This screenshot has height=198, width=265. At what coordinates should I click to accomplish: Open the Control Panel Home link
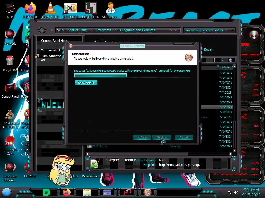(55, 40)
